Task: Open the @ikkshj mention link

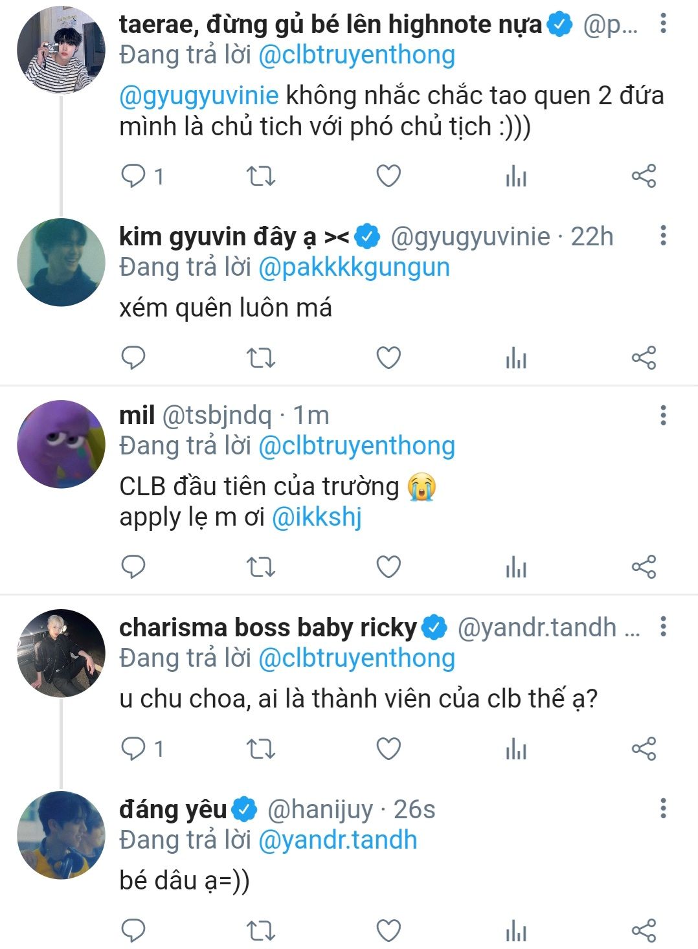Action: 317,518
